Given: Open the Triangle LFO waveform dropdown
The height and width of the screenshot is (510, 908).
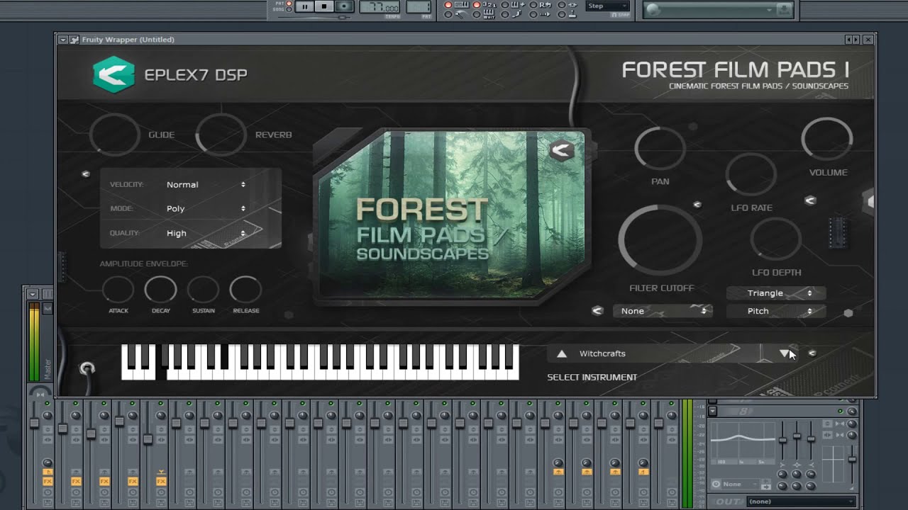Looking at the screenshot, I should click(x=776, y=293).
